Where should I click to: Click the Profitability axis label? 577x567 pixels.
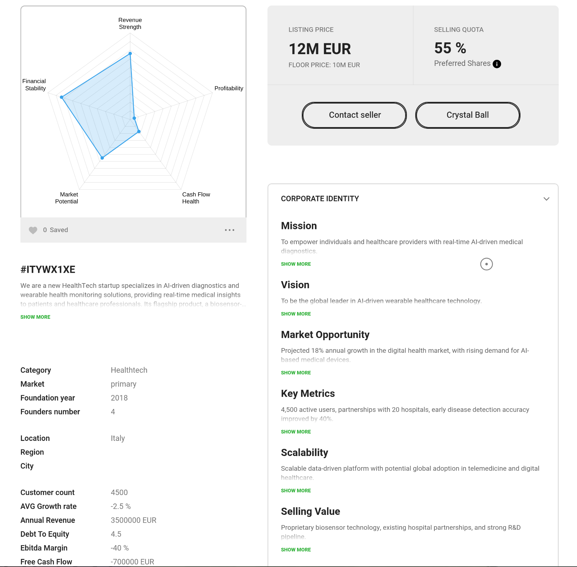229,88
